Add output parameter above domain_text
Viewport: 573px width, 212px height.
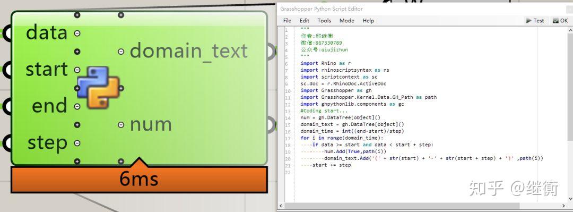tap(121, 15)
